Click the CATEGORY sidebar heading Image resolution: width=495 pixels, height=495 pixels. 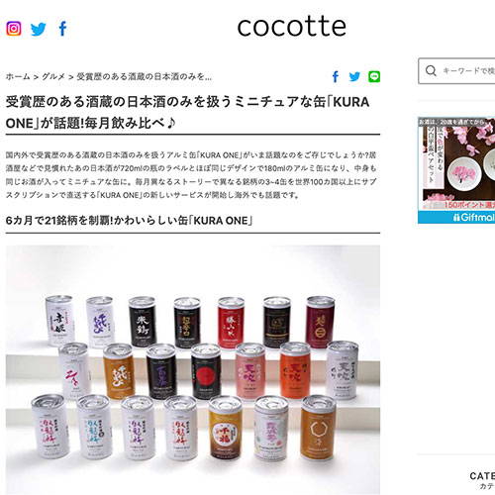482,476
